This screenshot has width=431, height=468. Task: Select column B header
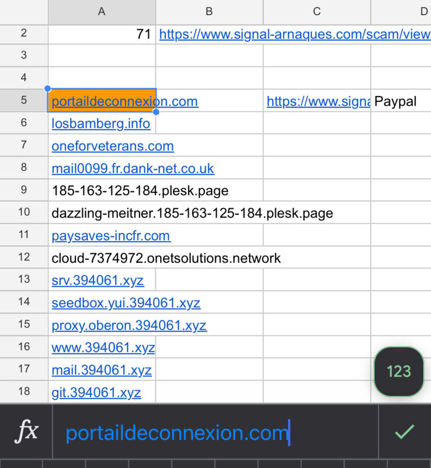click(209, 12)
